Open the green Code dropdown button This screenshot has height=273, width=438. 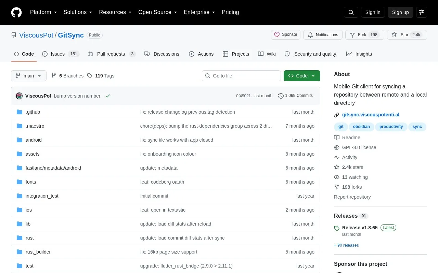302,76
